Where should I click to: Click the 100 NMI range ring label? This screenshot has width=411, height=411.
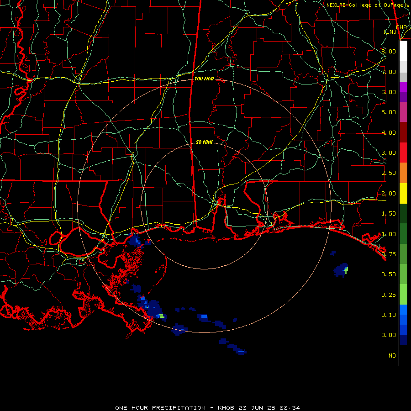[x=204, y=79]
